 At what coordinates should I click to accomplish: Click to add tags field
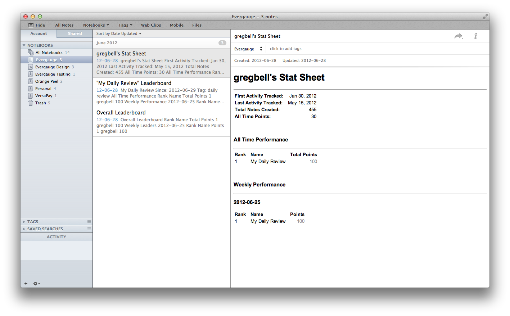pyautogui.click(x=286, y=49)
